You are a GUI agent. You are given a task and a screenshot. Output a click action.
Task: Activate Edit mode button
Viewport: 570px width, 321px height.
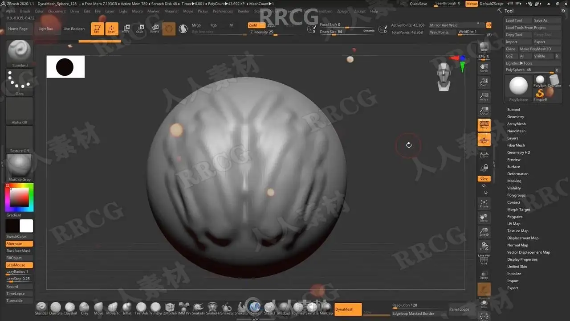coord(98,29)
